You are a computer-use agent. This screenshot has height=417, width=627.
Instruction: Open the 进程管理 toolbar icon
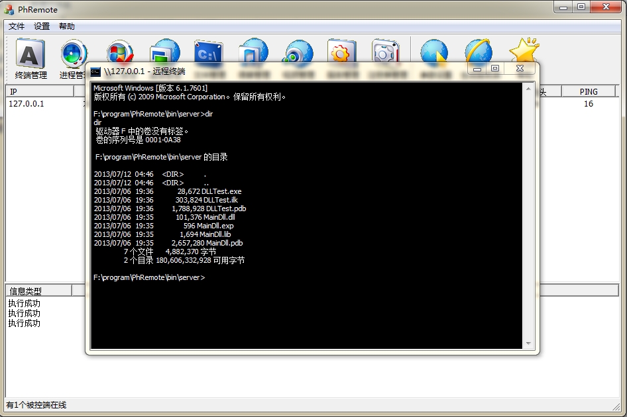pos(74,58)
